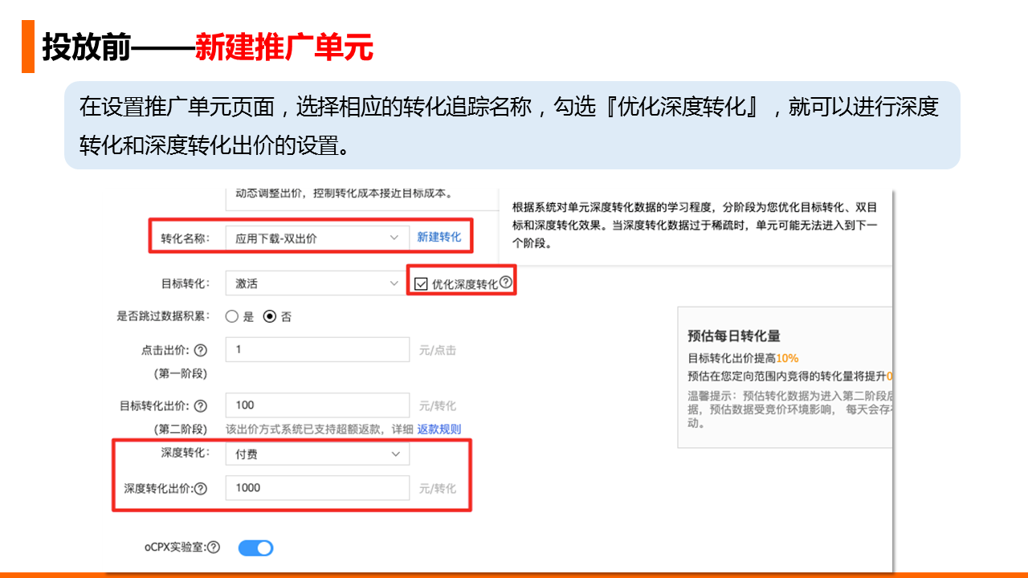Select 否 for 是否跳过数据积累
This screenshot has height=578, width=1028.
pos(270,316)
